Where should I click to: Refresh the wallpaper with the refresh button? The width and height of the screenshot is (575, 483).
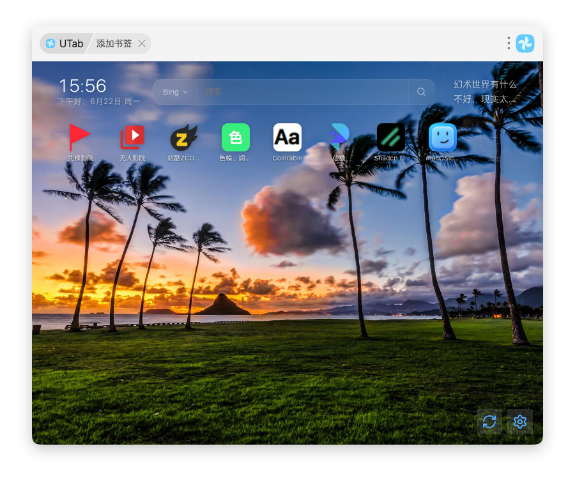(x=489, y=422)
